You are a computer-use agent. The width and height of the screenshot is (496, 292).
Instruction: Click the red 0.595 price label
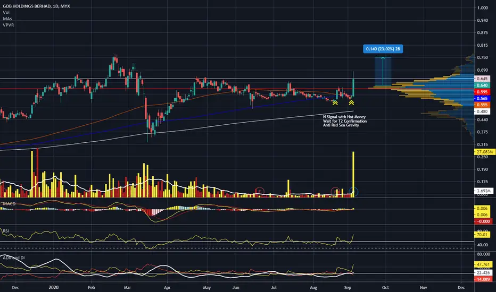click(482, 92)
